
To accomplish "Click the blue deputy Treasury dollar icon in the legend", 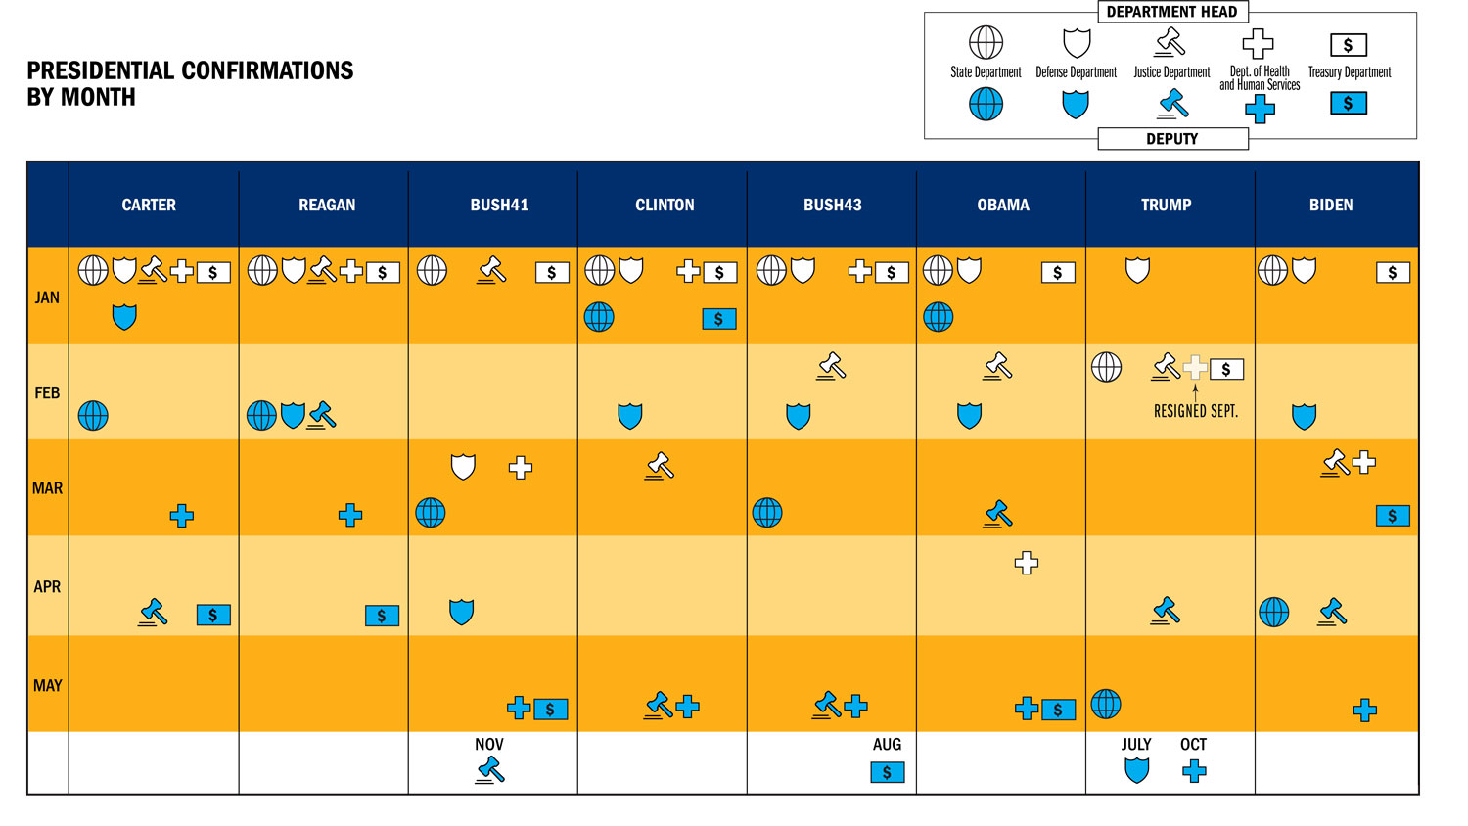I will pyautogui.click(x=1348, y=103).
